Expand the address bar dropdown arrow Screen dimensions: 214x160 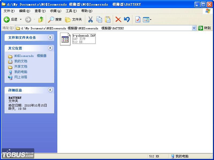click(194, 28)
